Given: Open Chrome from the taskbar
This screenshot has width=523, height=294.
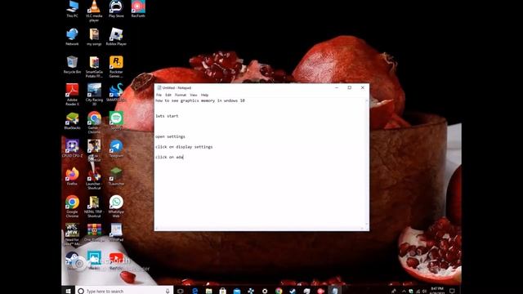Looking at the screenshot, I should [279, 291].
